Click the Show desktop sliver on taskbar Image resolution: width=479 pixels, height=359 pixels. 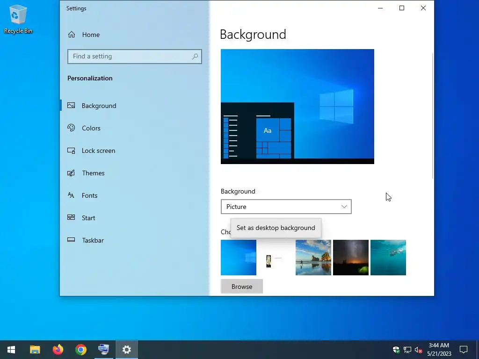click(478, 350)
